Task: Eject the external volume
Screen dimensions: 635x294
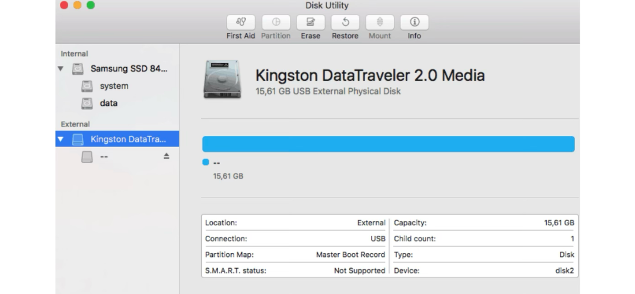Action: 166,156
